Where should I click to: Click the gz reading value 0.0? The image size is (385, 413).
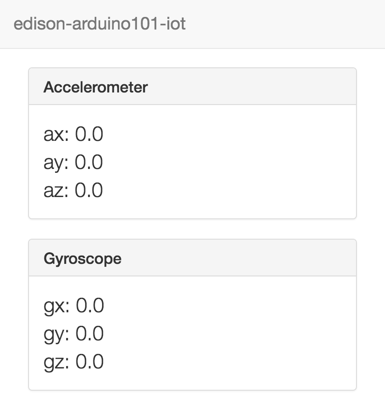[90, 362]
